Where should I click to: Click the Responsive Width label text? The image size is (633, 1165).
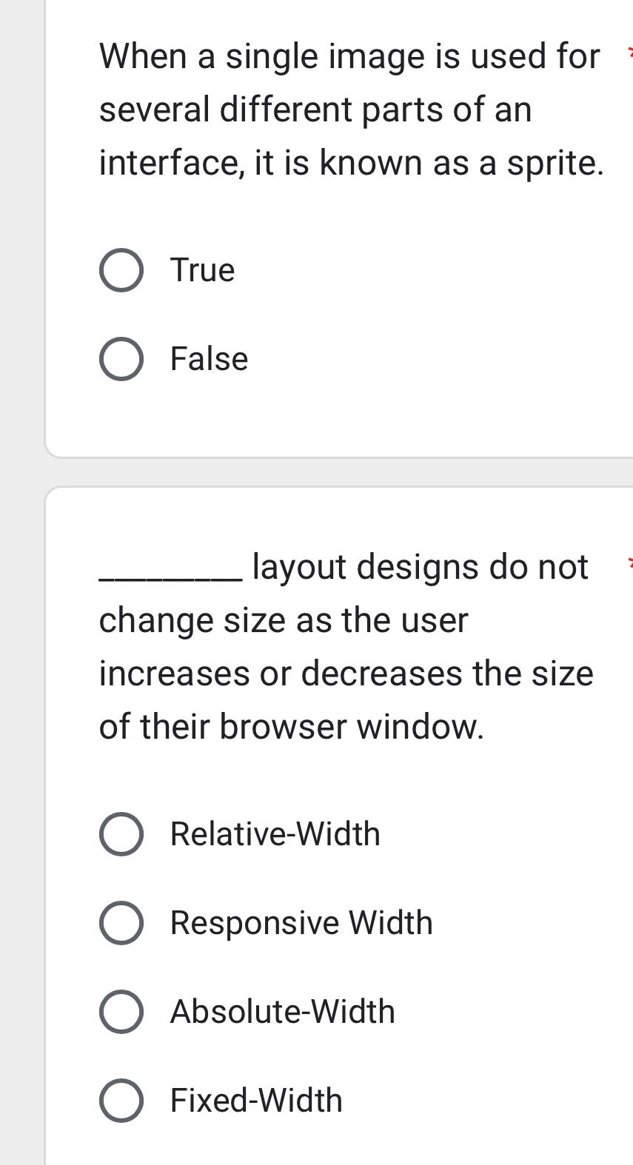pos(301,922)
